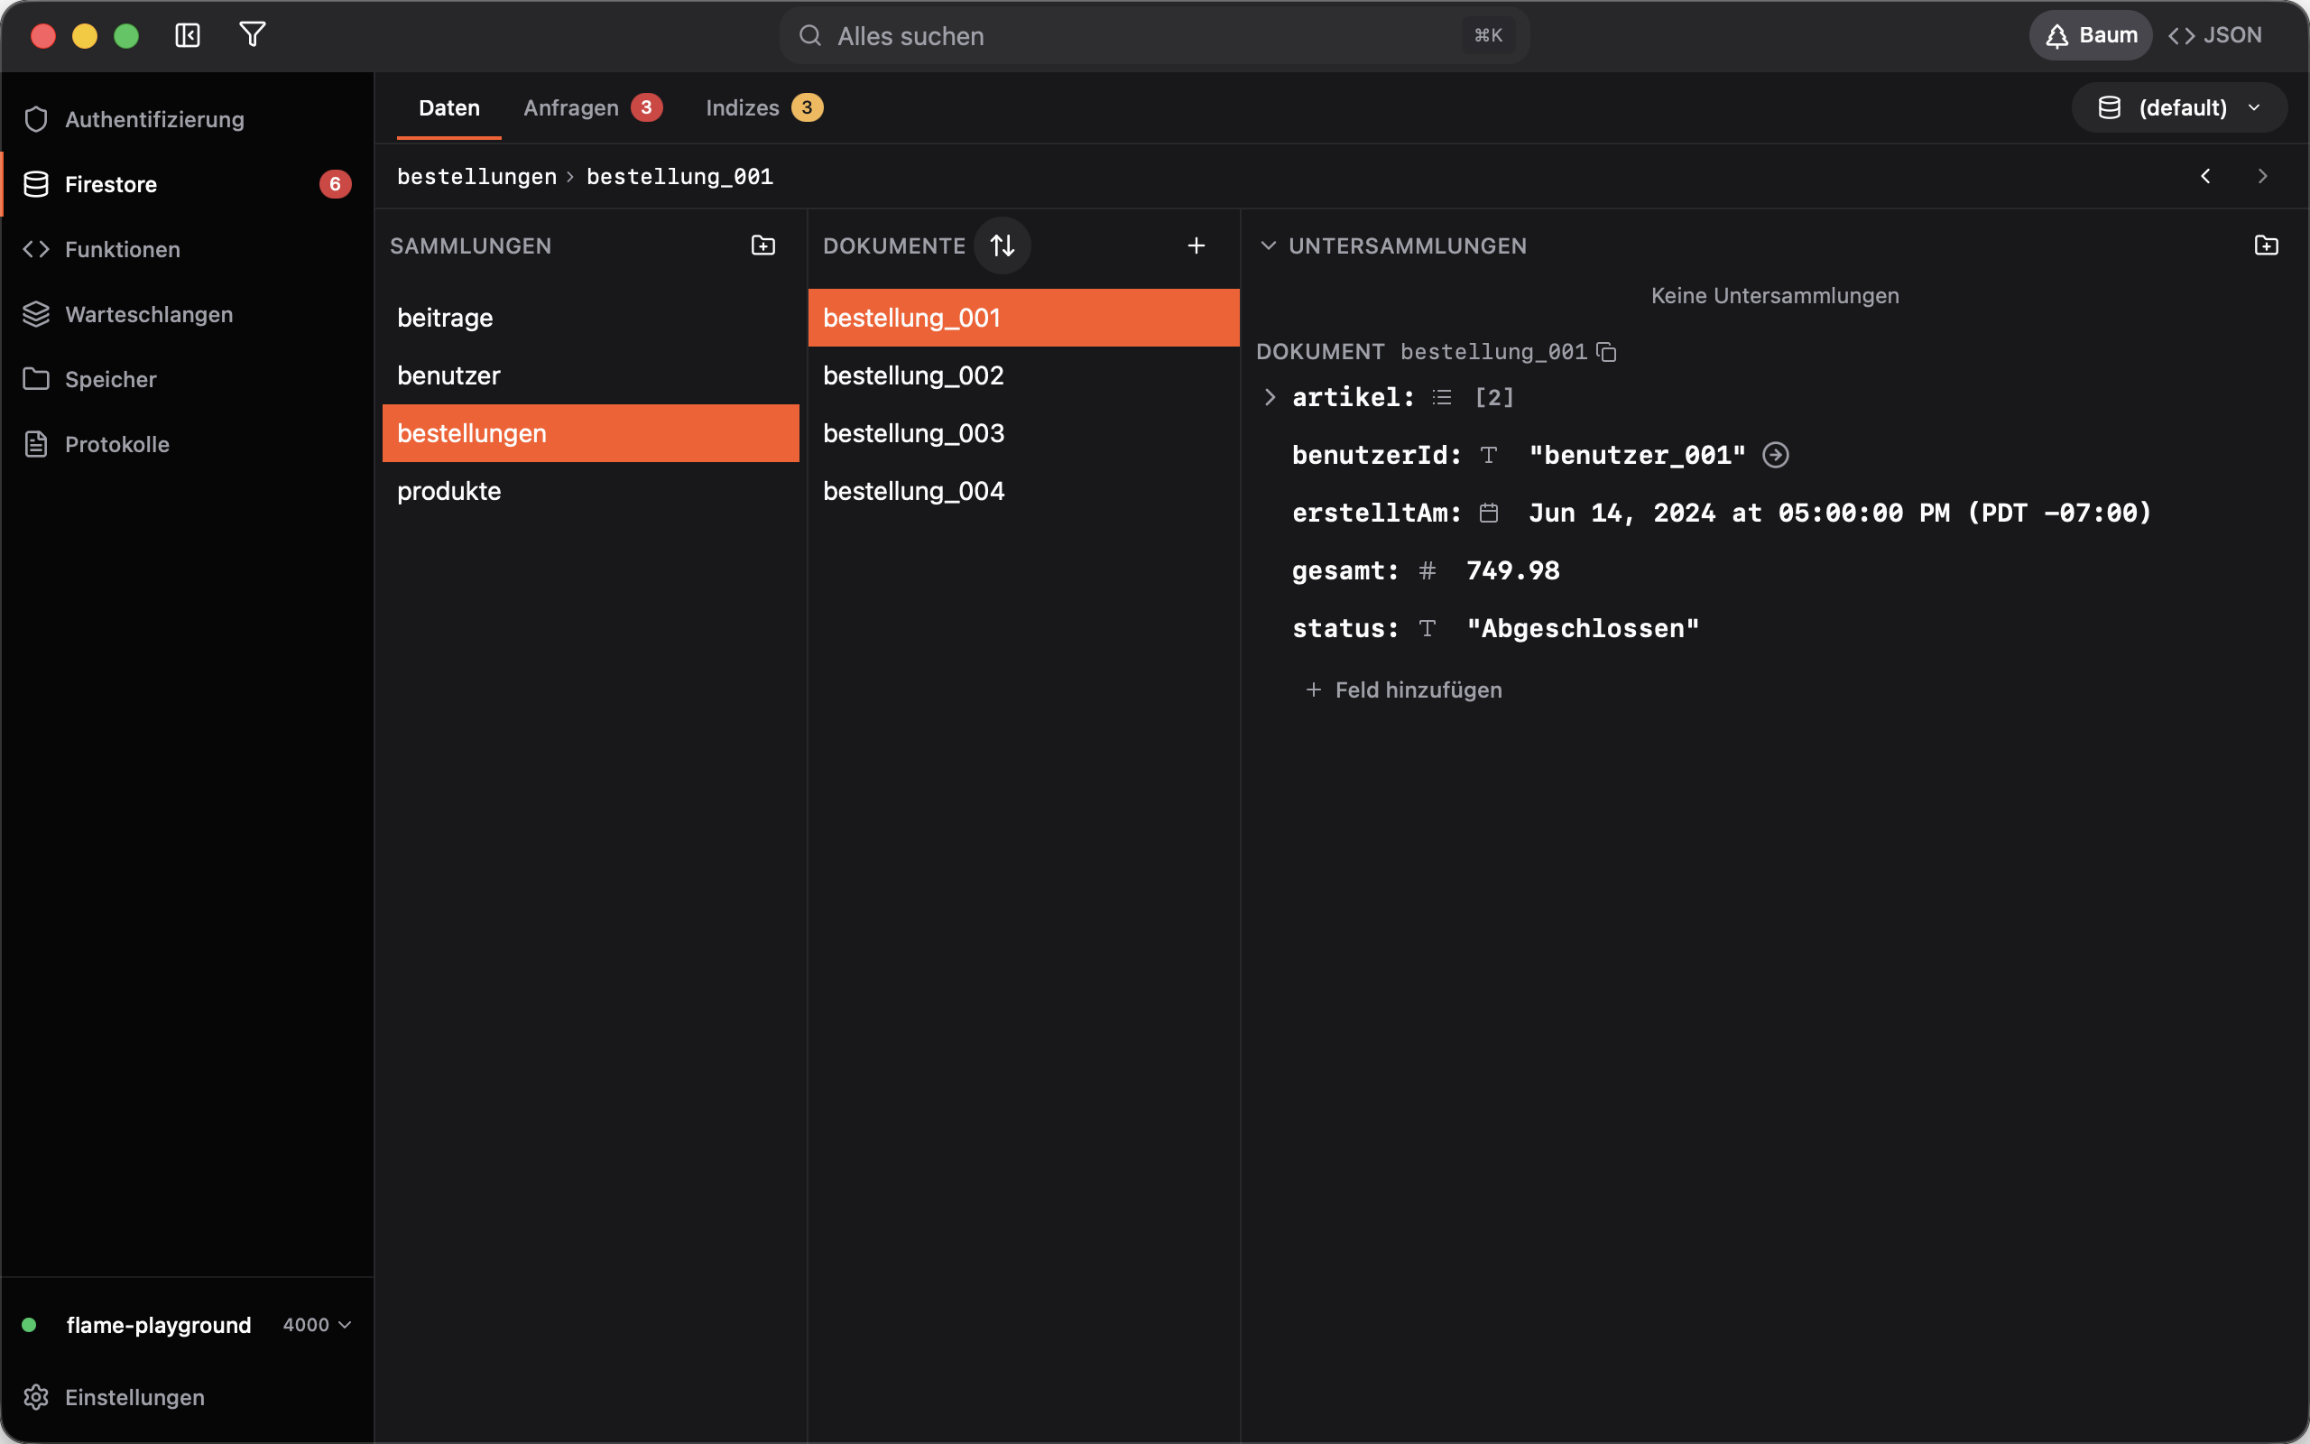Add a new collection via folder-plus icon
Screen dimensions: 2310x1444
pos(762,245)
